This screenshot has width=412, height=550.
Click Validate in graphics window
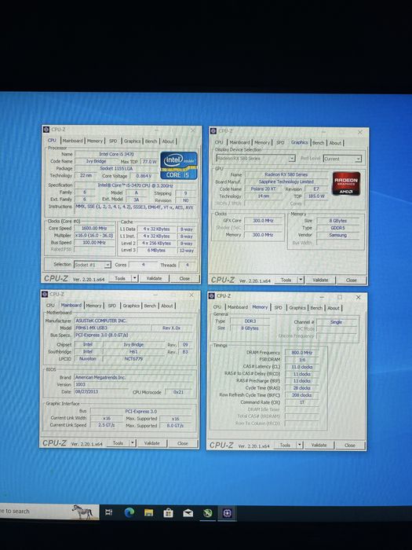pyautogui.click(x=320, y=280)
